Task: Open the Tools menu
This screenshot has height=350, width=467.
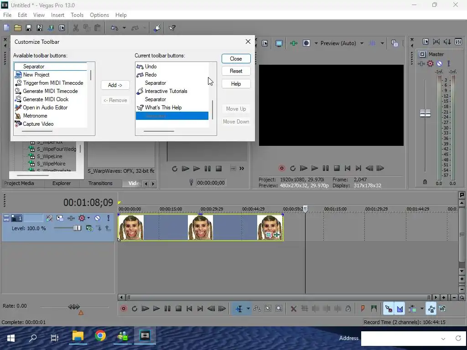Action: [x=77, y=15]
